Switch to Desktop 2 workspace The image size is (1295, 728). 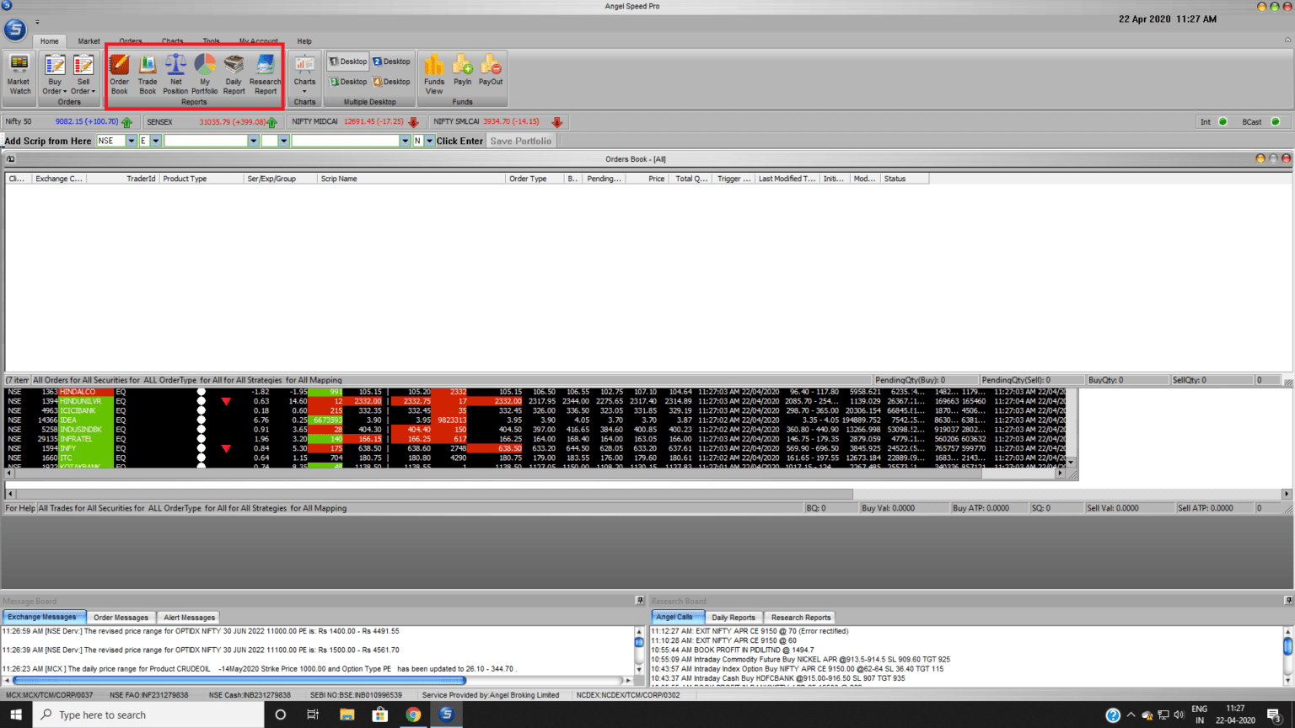point(390,61)
